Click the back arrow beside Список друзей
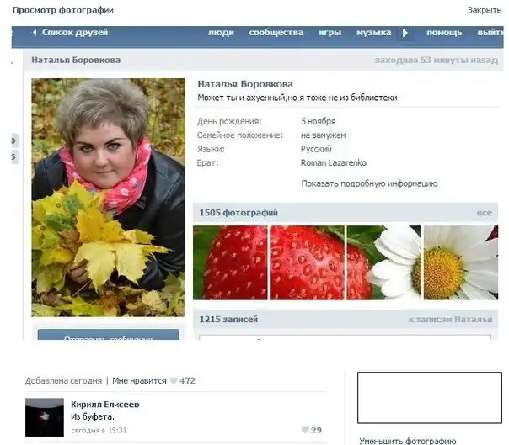The image size is (509, 445). click(x=35, y=33)
